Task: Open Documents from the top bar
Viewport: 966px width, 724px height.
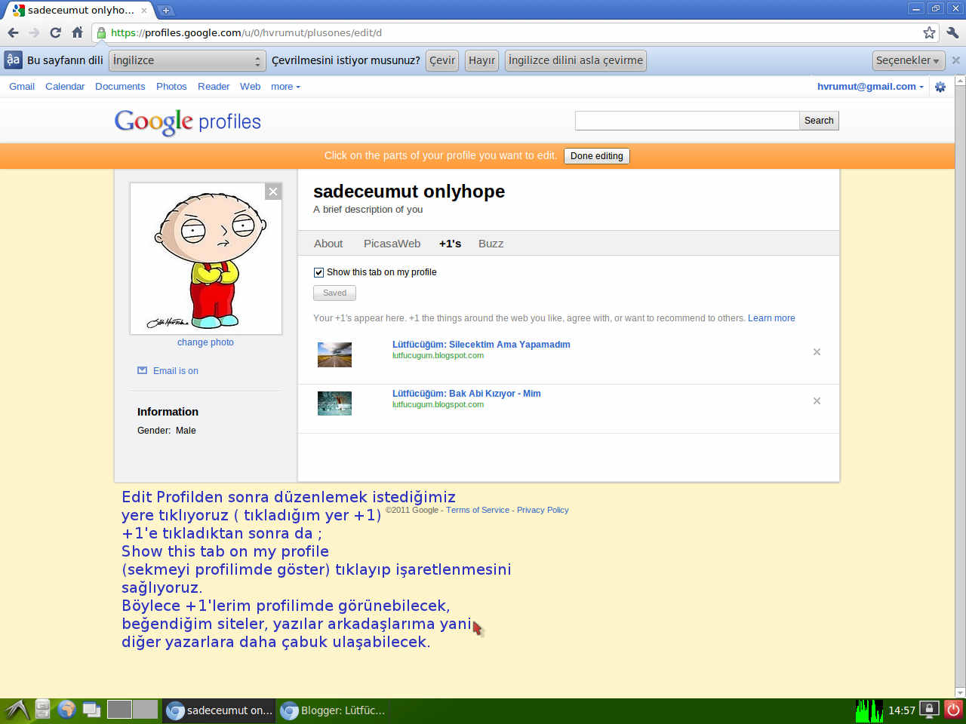Action: point(120,87)
